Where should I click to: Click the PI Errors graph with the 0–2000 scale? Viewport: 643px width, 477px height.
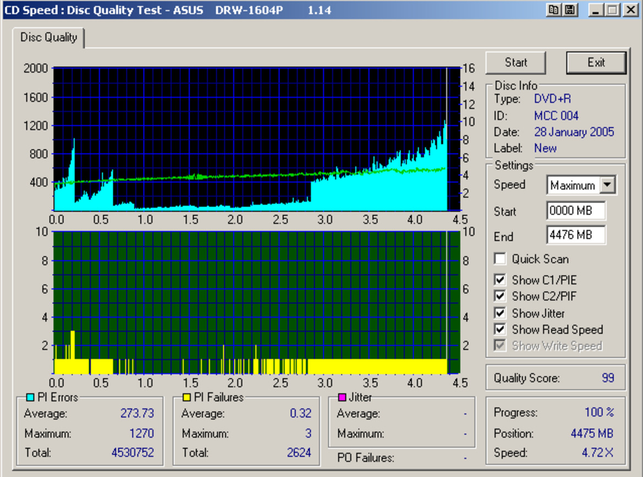[257, 139]
